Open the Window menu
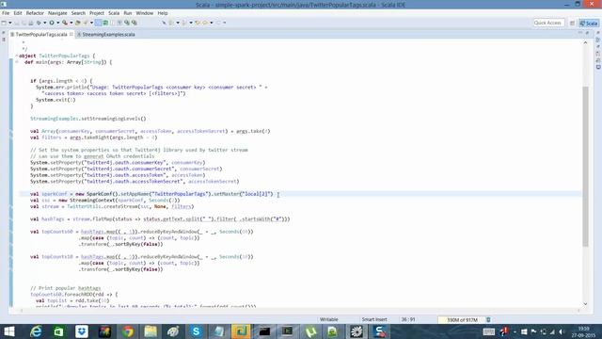The height and width of the screenshot is (339, 602). (145, 13)
